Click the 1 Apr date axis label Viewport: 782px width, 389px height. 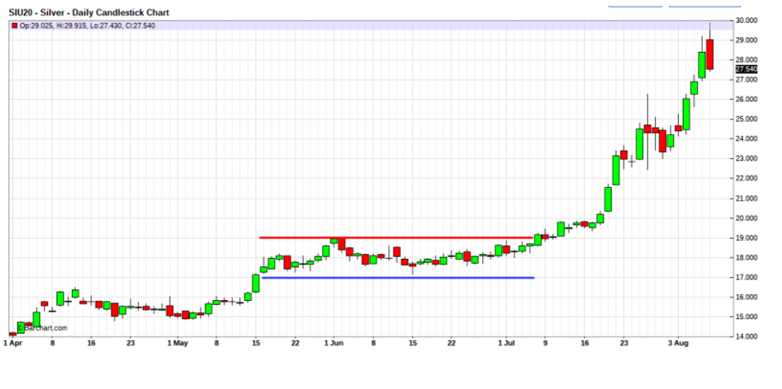click(x=12, y=343)
